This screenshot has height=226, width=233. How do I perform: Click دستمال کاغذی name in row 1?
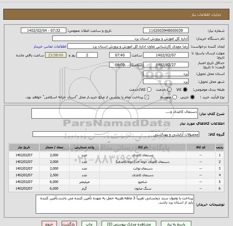143,155
